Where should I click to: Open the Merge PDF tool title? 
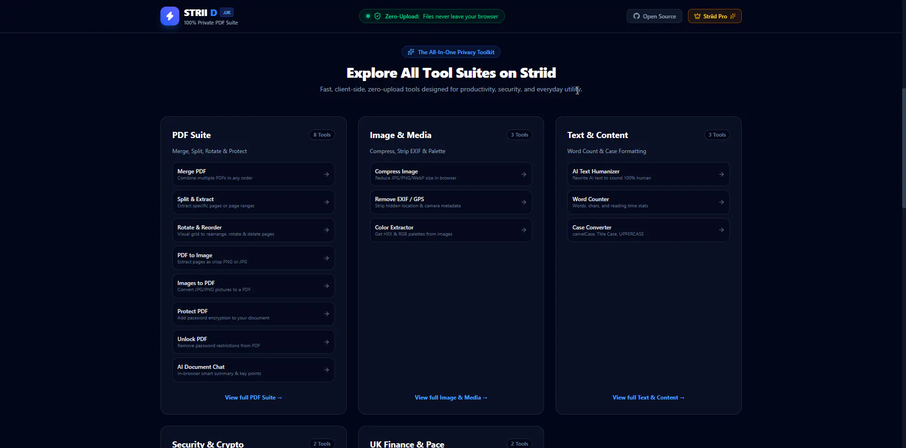click(192, 171)
